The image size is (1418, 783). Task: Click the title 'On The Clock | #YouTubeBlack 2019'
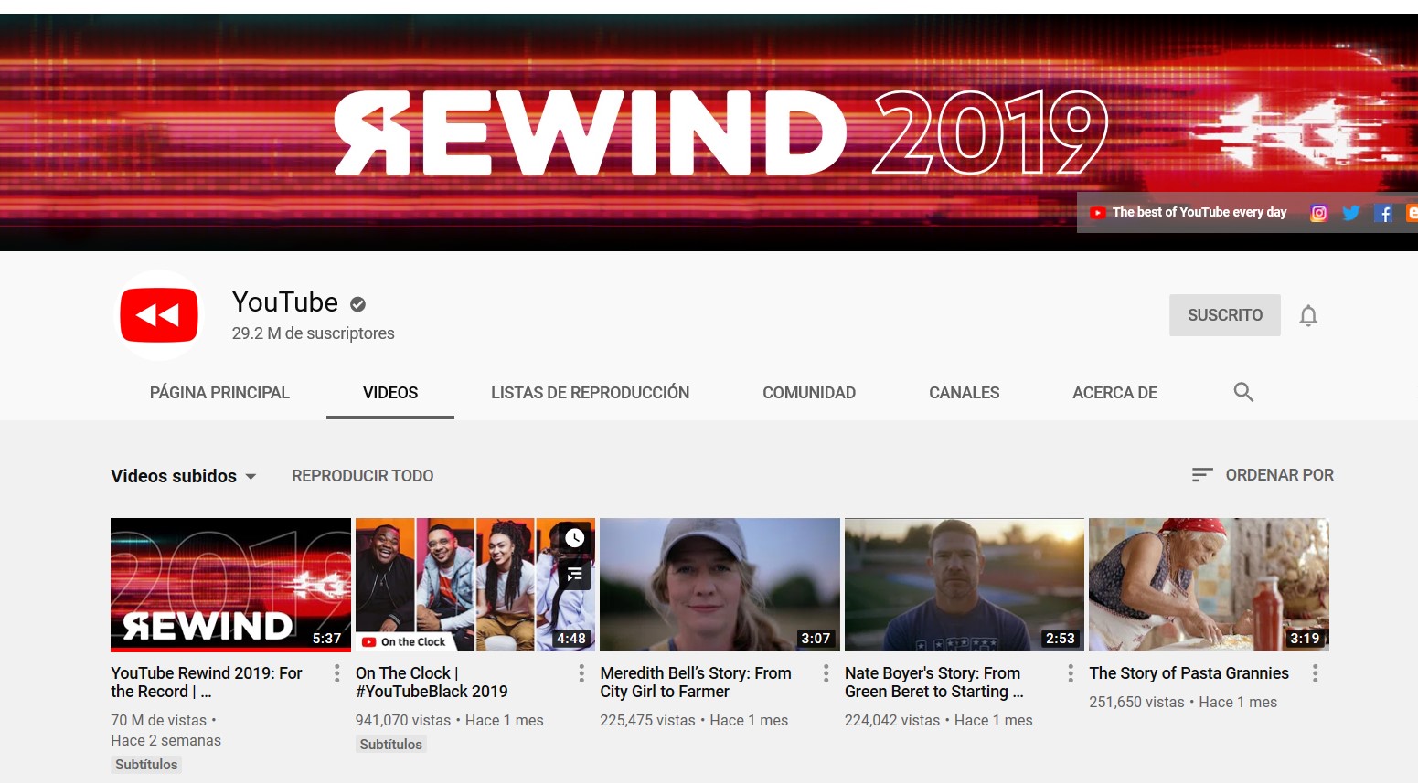[x=432, y=682]
